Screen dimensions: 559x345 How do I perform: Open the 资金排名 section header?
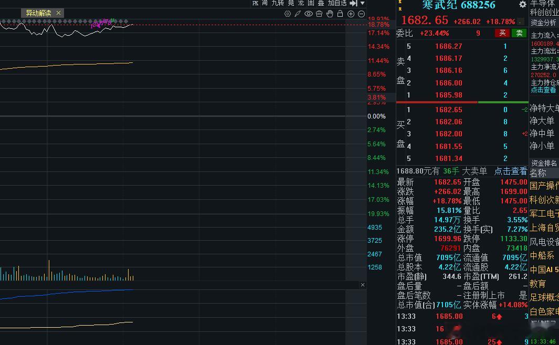[544, 163]
